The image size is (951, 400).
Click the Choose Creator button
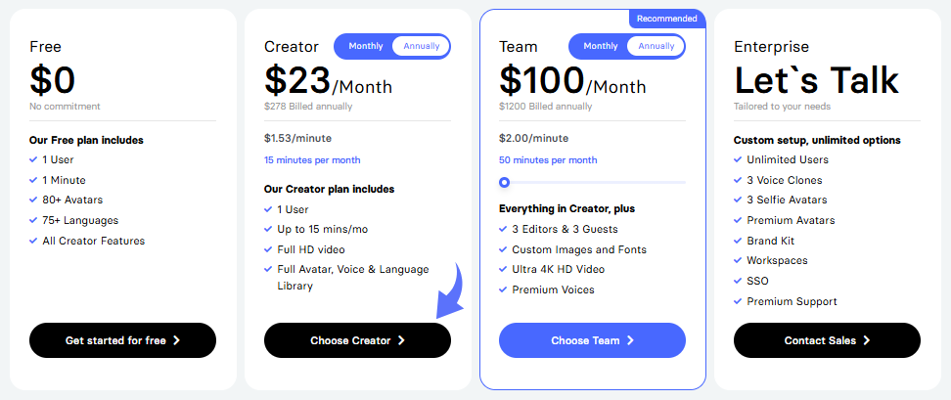[x=357, y=340]
